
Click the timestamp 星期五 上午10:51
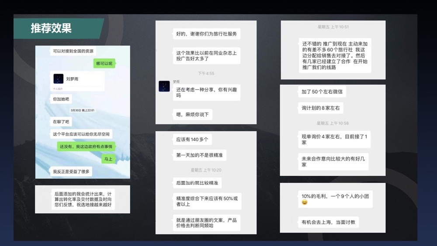[x=333, y=27]
